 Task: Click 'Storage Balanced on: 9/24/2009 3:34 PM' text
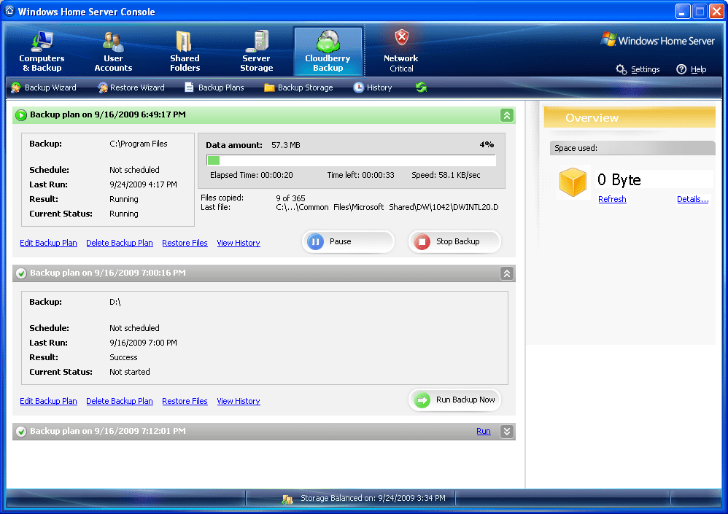373,498
